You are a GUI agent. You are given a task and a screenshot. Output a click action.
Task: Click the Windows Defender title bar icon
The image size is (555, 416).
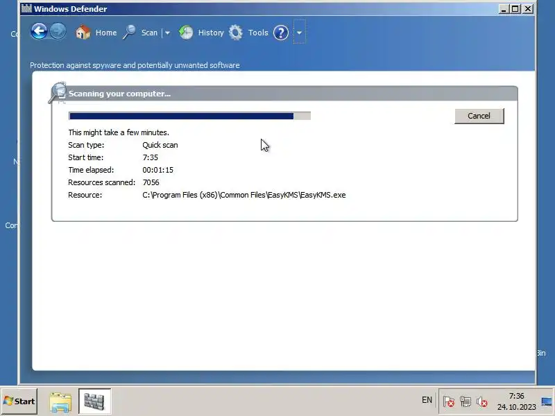(26, 8)
